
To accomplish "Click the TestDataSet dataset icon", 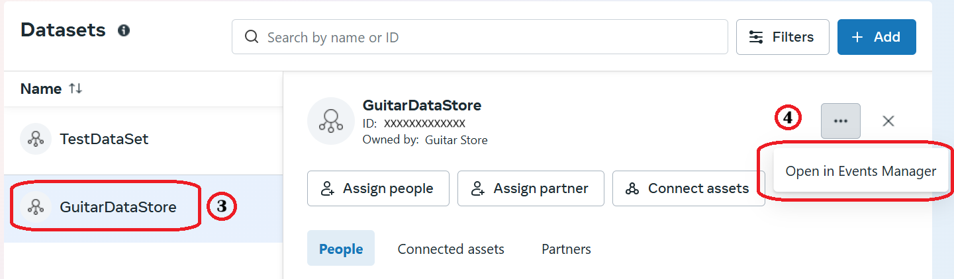I will click(36, 139).
